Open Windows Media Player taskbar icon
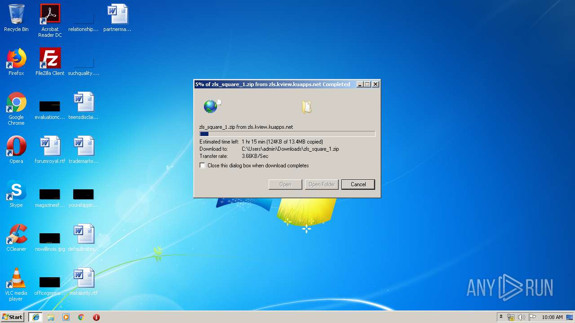 pos(66,317)
